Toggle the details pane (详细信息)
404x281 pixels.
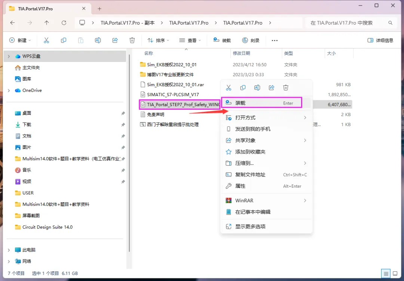(380, 40)
